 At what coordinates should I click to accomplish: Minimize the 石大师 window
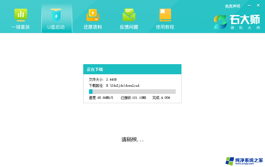click(x=248, y=5)
